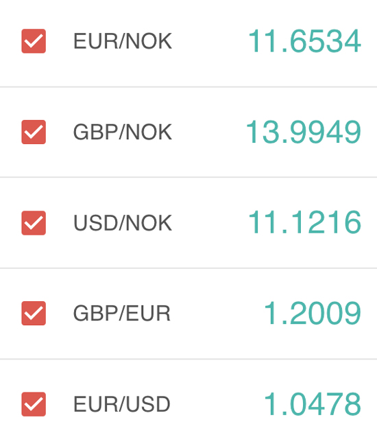This screenshot has width=377, height=446.
Task: Choose the GBP/EUR pair label
Action: point(122,314)
